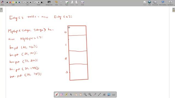Choose the small eraser size

tap(36, 2)
